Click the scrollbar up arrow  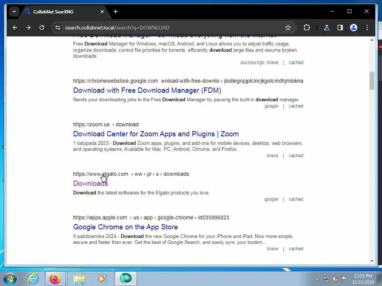pos(372,40)
